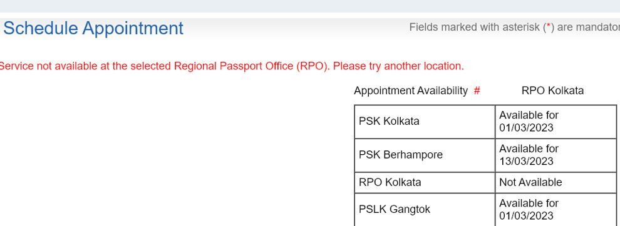Click the Fields marked with asterisk note
Viewport: 620px width, 226px height.
[514, 27]
